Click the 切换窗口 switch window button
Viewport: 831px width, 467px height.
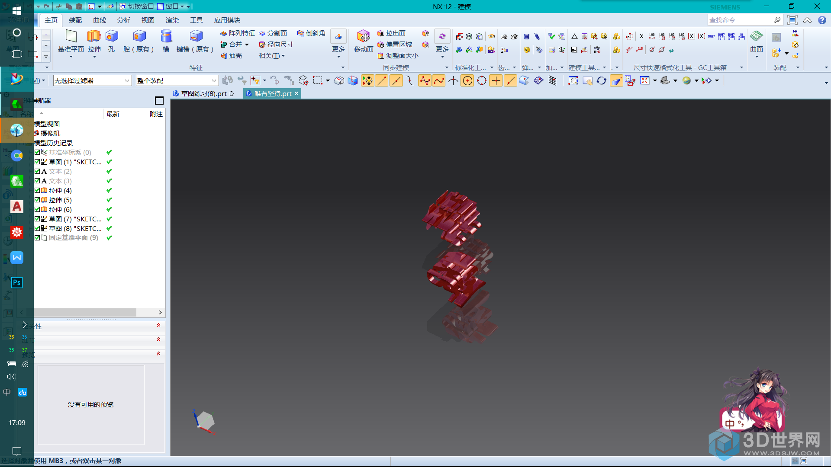pos(136,6)
